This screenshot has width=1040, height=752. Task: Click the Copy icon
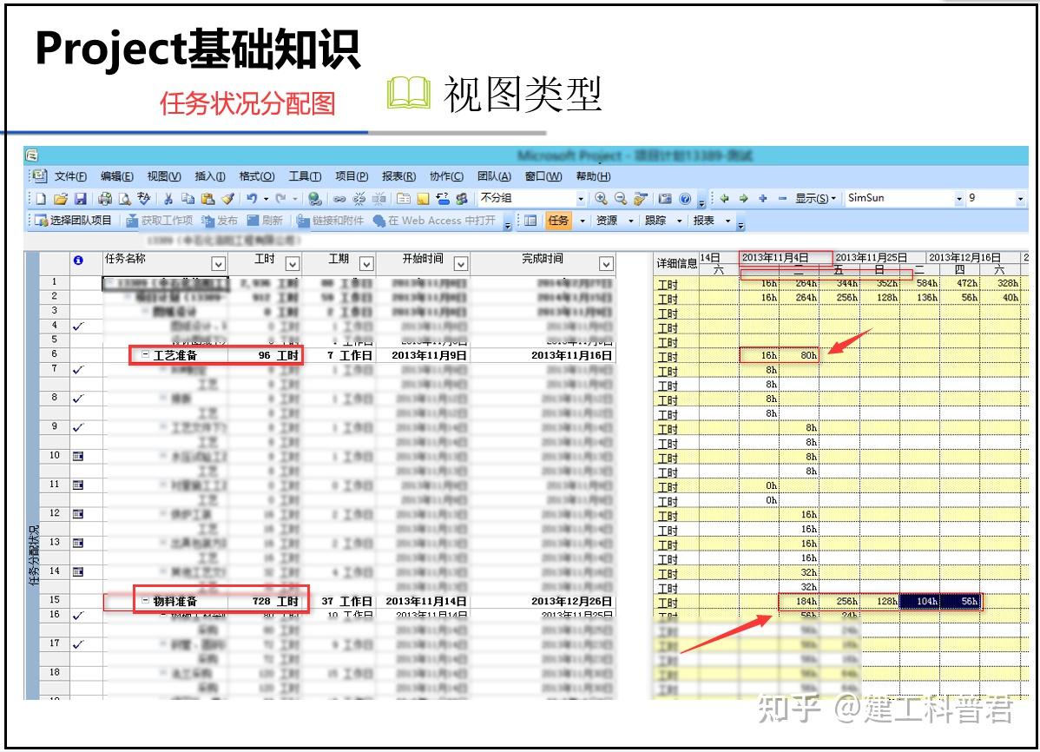[188, 199]
